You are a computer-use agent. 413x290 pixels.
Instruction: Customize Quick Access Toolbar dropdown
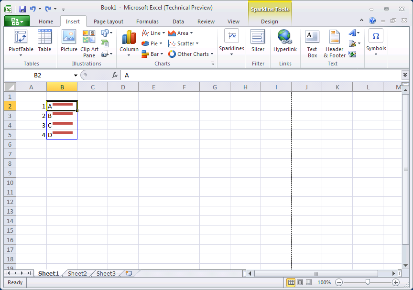(63, 9)
